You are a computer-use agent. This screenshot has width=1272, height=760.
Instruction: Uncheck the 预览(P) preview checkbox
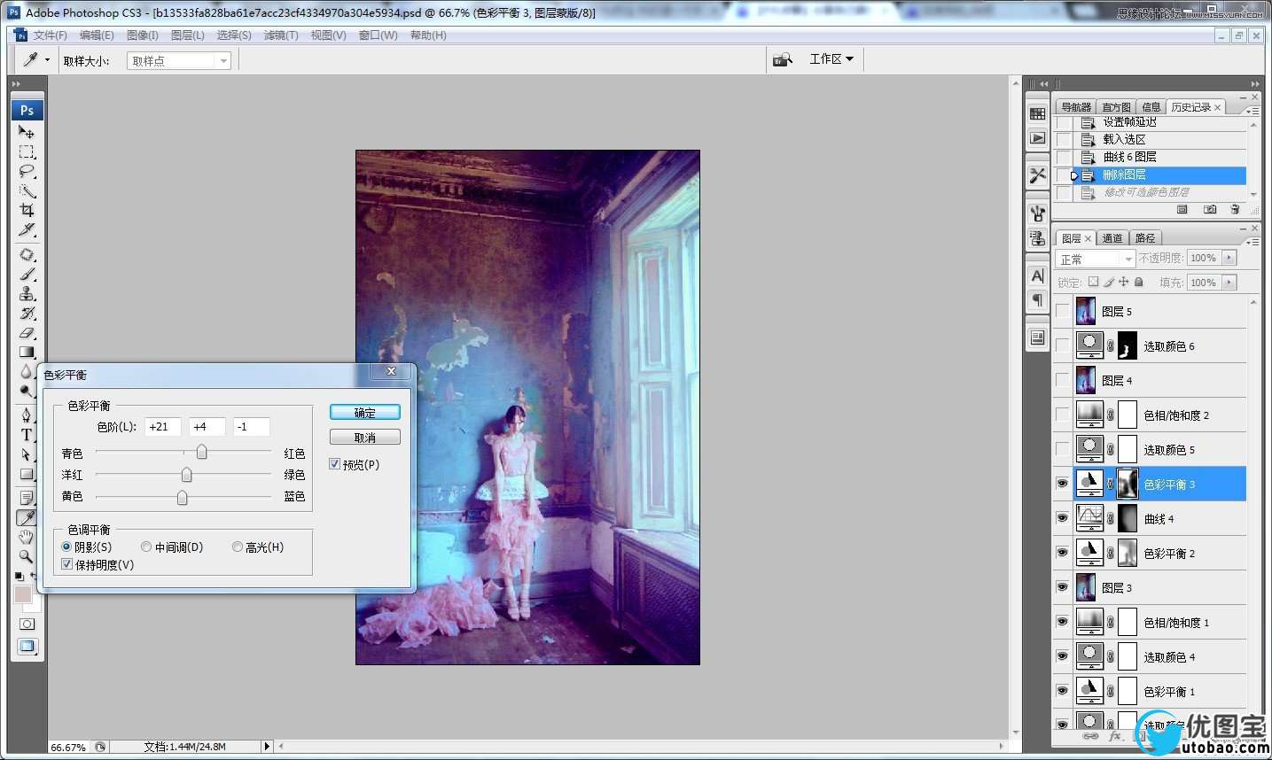(x=335, y=464)
